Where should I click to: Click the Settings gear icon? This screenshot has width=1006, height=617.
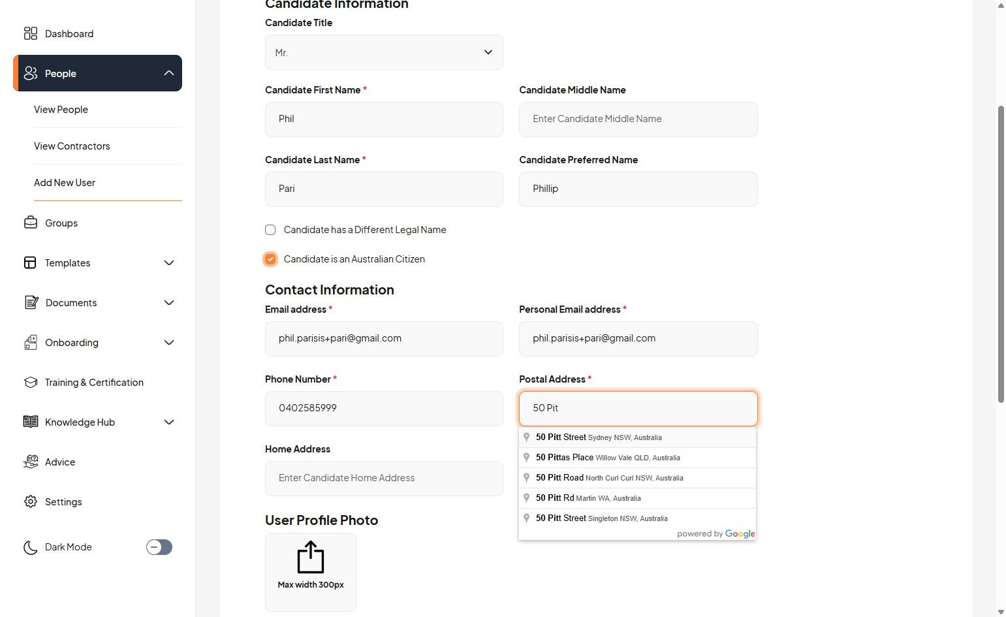[31, 501]
